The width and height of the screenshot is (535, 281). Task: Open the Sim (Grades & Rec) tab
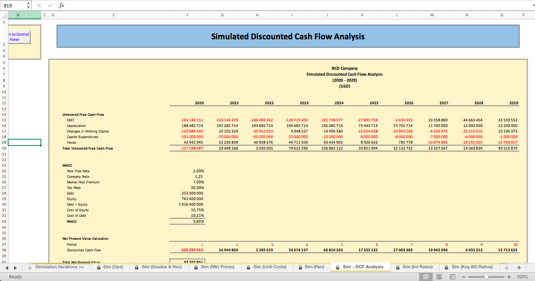pos(159,267)
